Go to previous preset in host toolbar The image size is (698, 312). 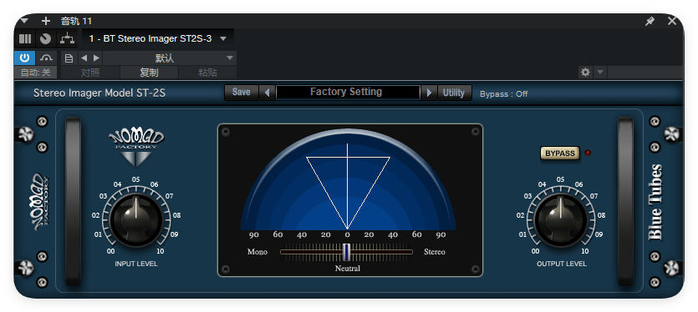pos(84,58)
